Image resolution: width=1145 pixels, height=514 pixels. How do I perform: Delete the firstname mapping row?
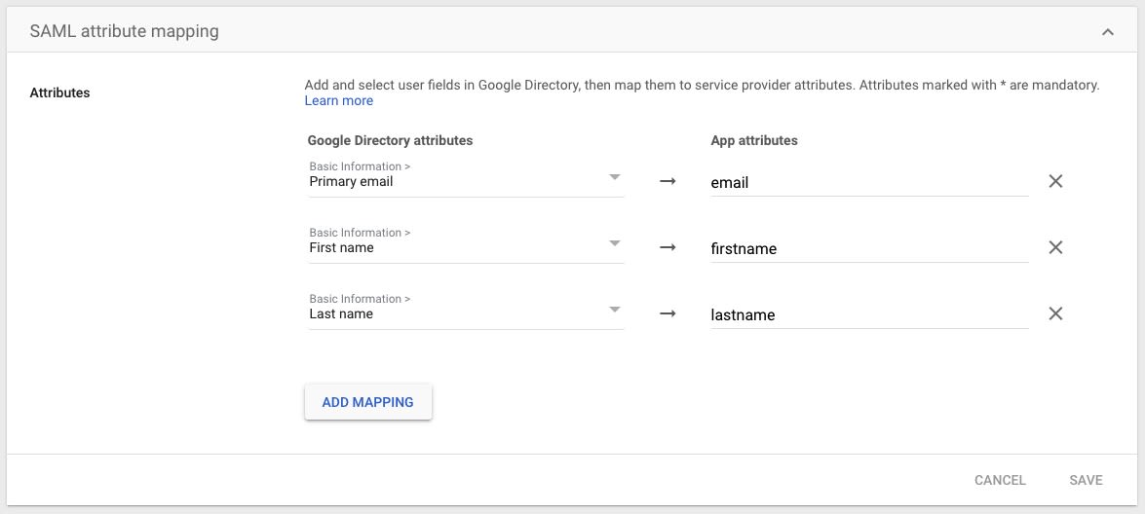(x=1054, y=248)
